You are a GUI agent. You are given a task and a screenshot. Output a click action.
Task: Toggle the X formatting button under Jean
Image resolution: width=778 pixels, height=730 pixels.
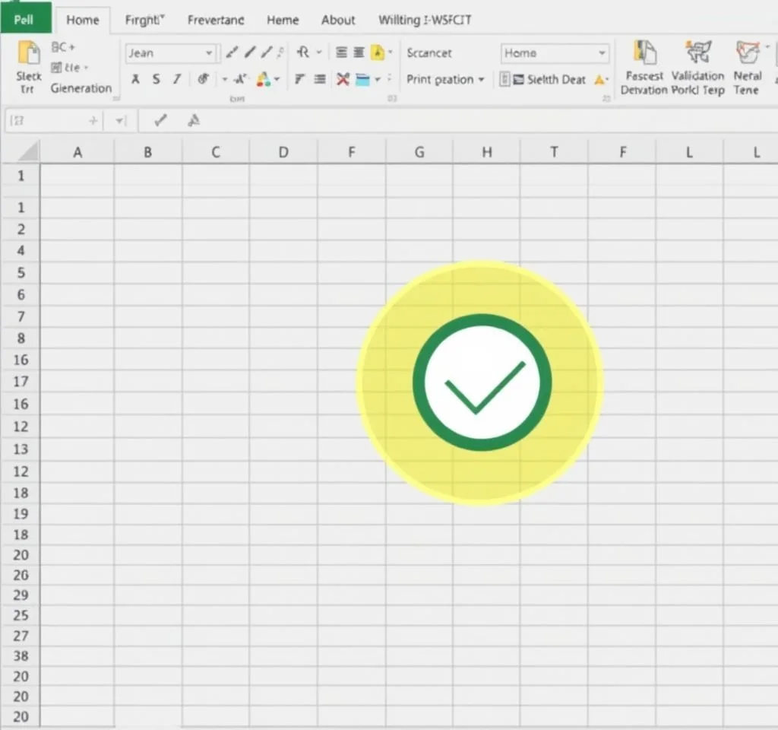pyautogui.click(x=135, y=79)
